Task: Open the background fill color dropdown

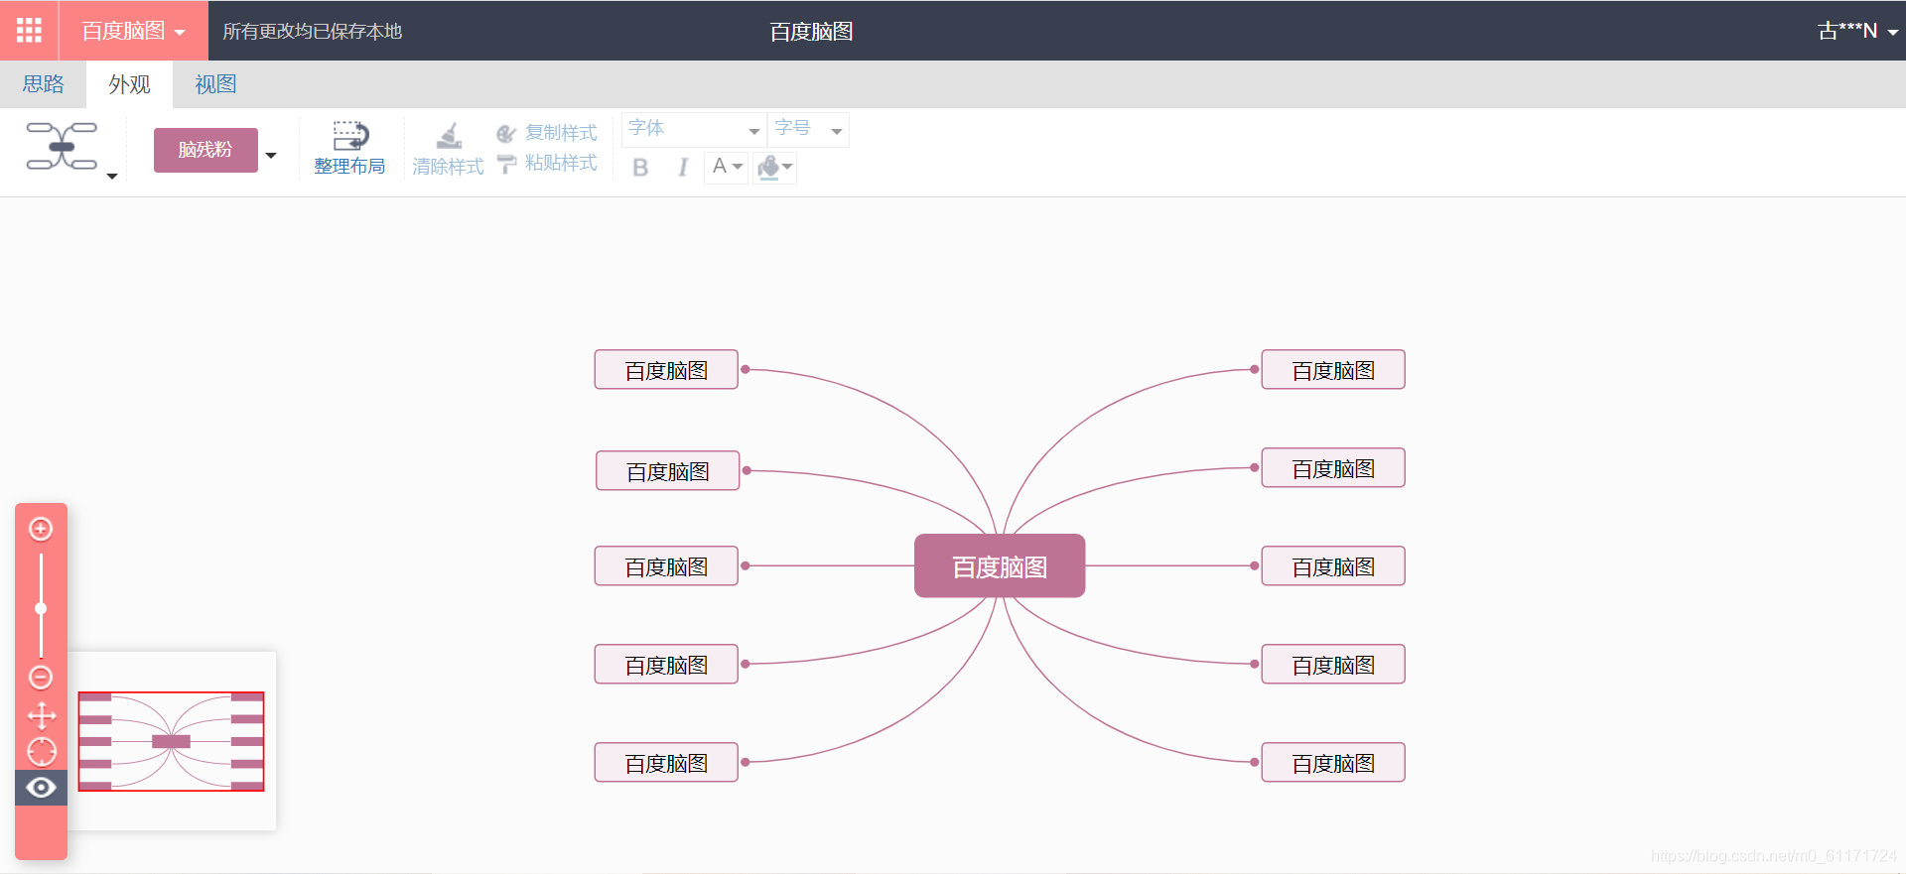Action: pyautogui.click(x=775, y=167)
